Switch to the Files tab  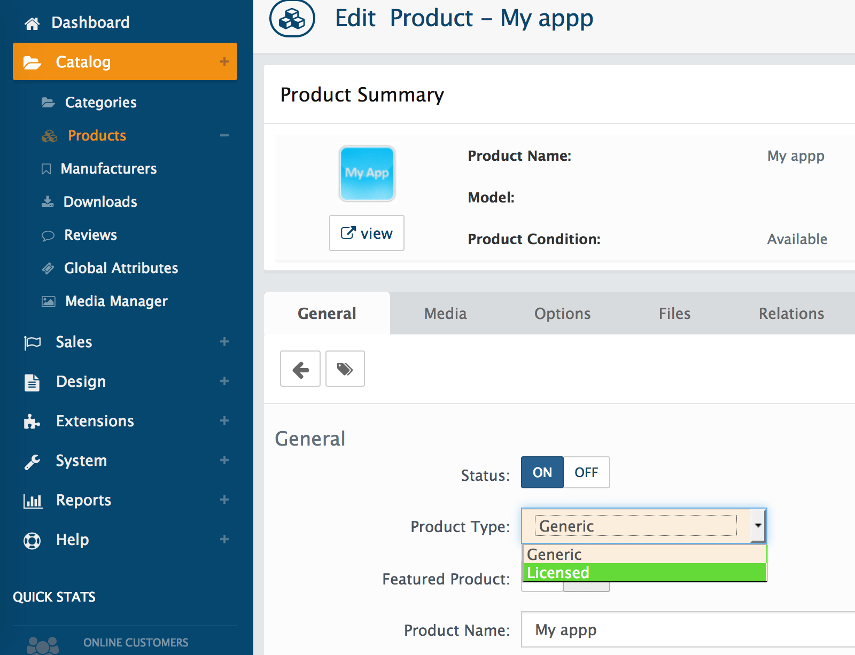click(674, 314)
